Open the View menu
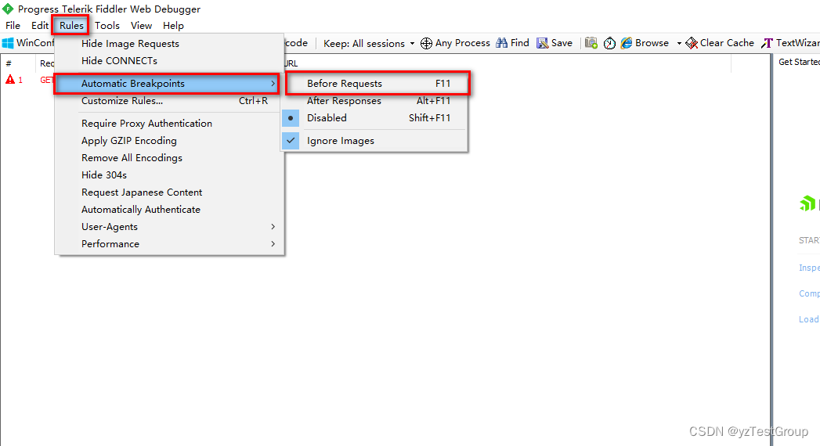The width and height of the screenshot is (820, 446). click(141, 26)
